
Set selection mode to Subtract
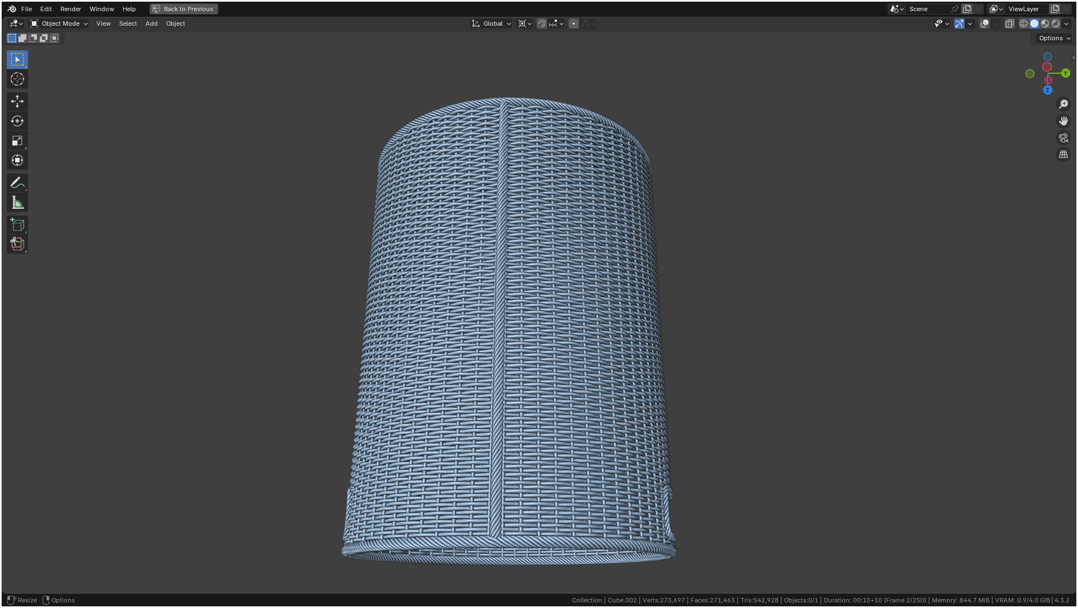tap(33, 38)
